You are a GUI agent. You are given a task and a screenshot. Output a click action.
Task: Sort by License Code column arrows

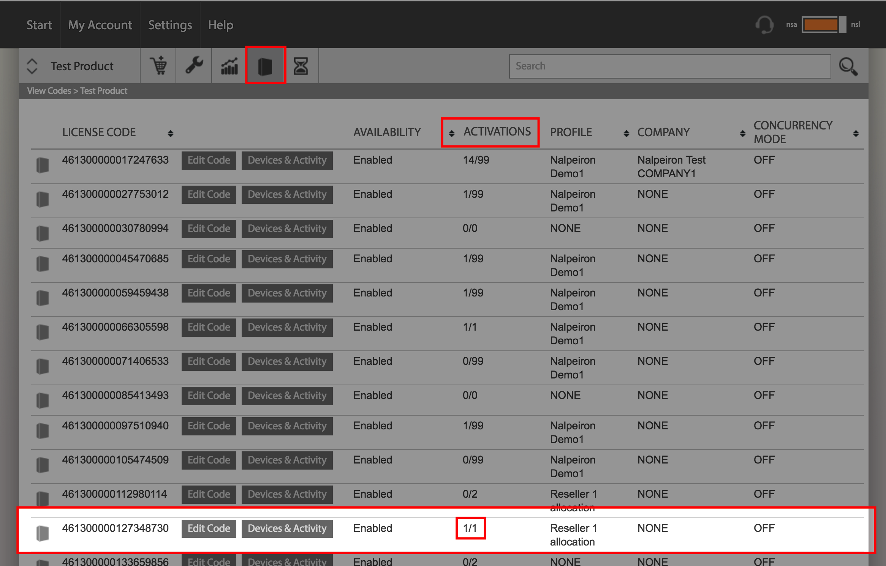[171, 133]
